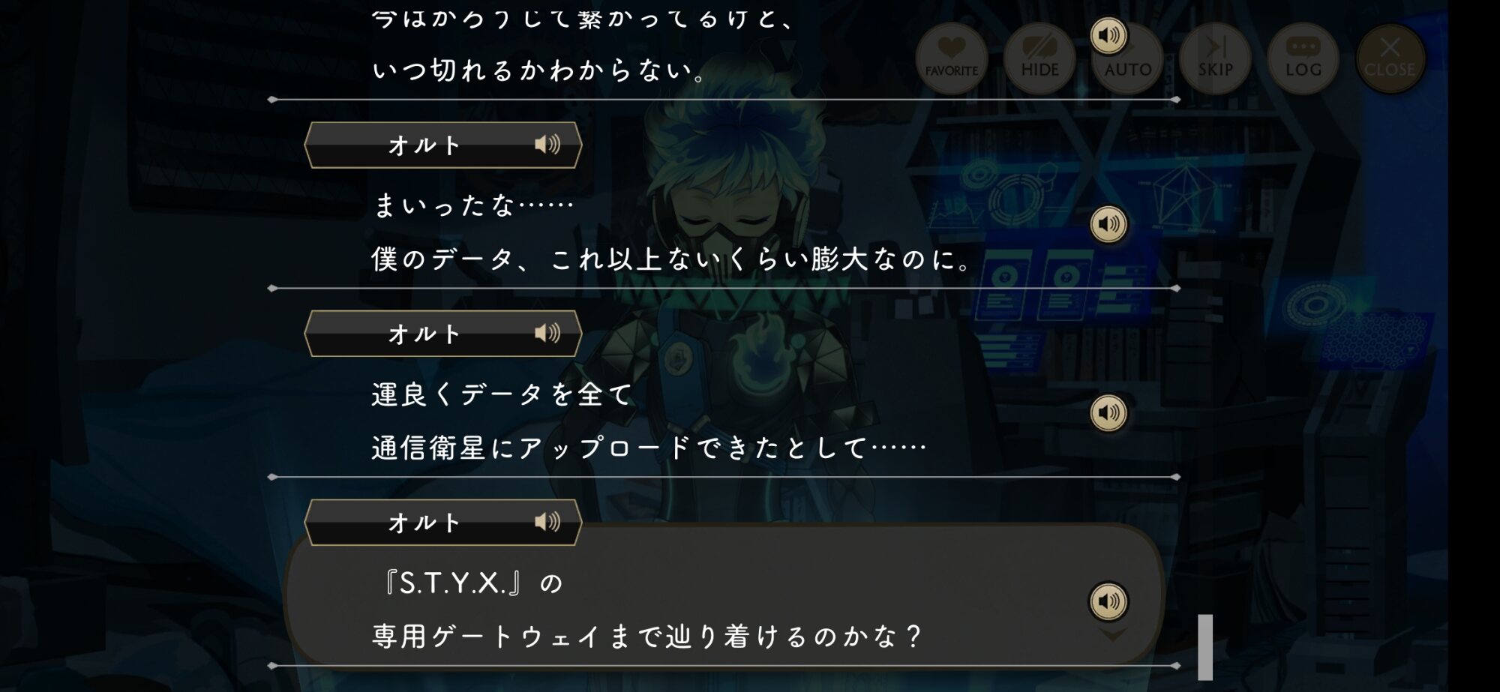The image size is (1500, 692).
Task: Select the third オルト name plate
Action: 443,523
